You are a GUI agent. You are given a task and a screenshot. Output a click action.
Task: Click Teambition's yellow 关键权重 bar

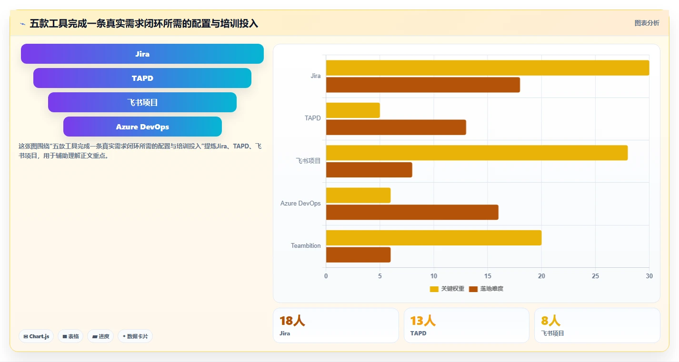pos(434,238)
